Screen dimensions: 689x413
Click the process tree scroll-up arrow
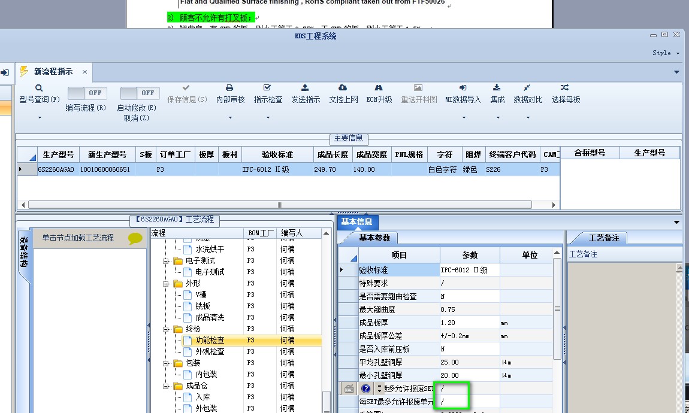(x=326, y=233)
